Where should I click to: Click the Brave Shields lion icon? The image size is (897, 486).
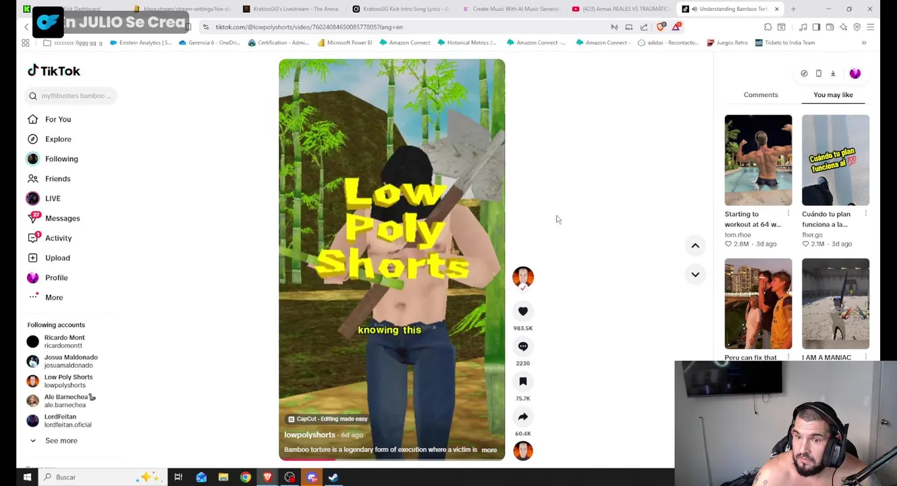(661, 27)
